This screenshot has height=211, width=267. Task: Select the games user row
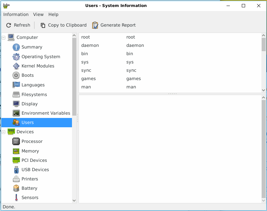(170, 79)
